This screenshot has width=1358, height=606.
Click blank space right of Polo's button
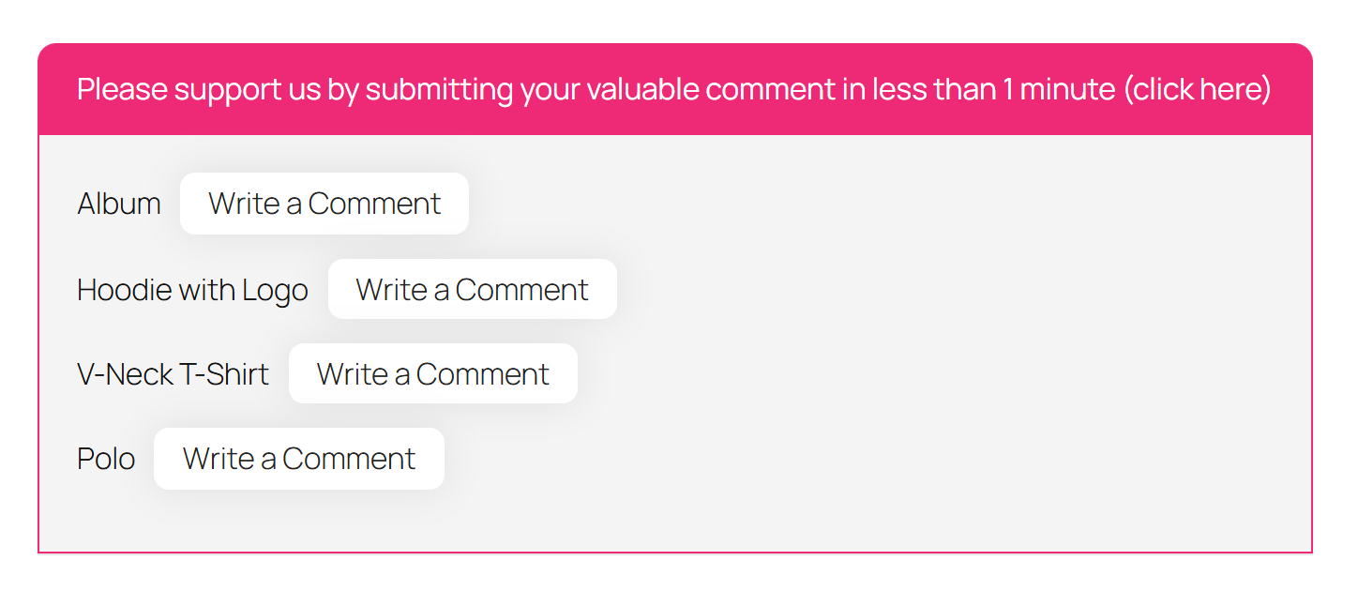[750, 459]
